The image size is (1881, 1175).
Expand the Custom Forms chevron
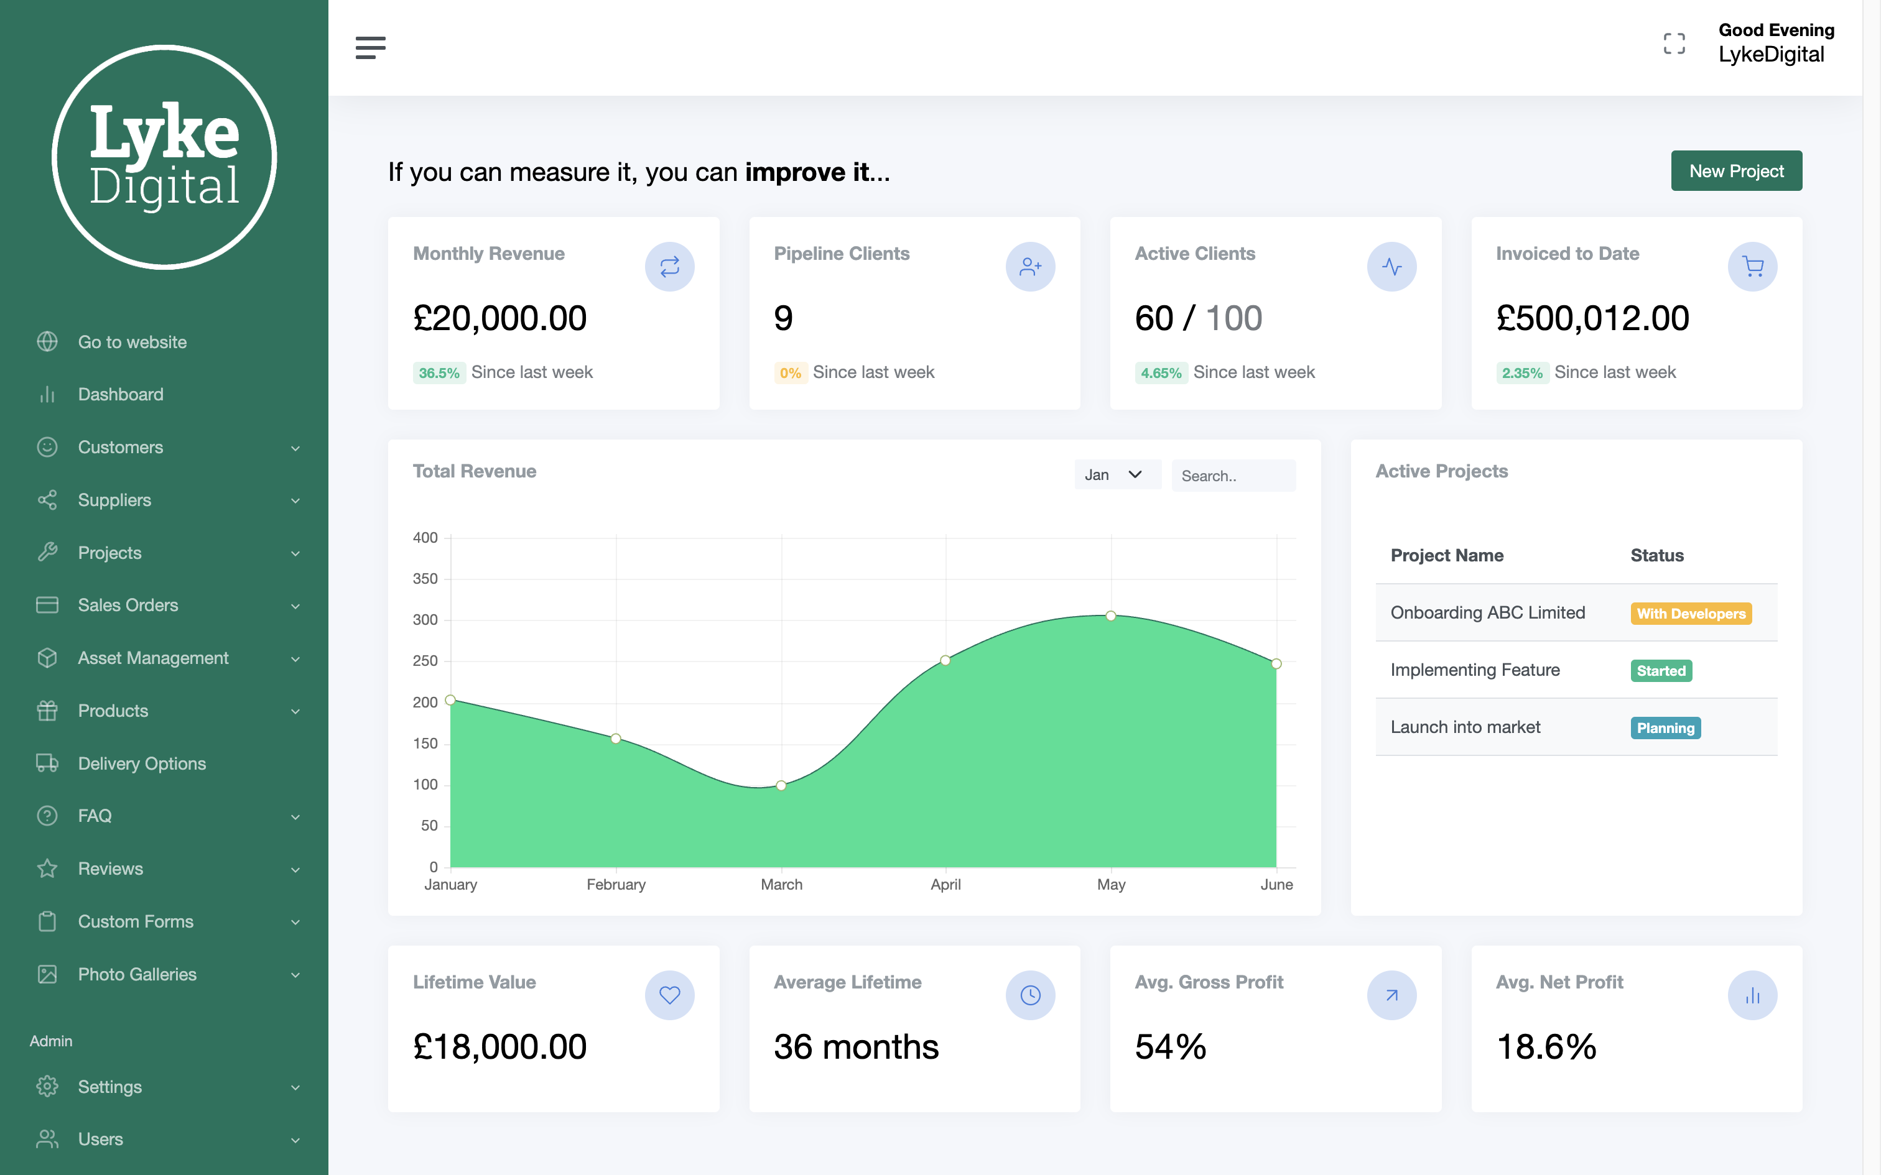[295, 923]
